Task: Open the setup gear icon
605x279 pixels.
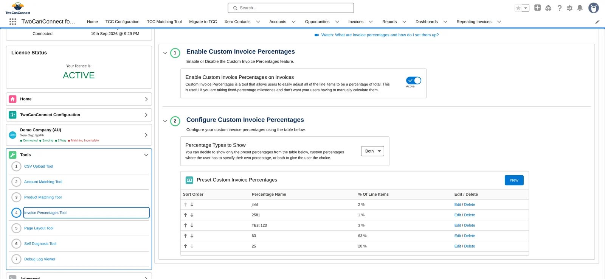Action: pyautogui.click(x=569, y=8)
